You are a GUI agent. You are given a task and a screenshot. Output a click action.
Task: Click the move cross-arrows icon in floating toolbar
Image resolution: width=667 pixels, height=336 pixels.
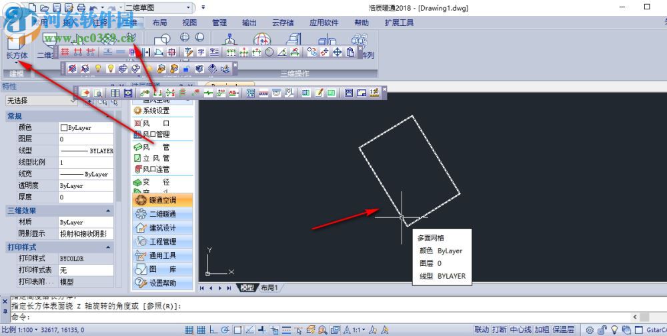(x=338, y=52)
